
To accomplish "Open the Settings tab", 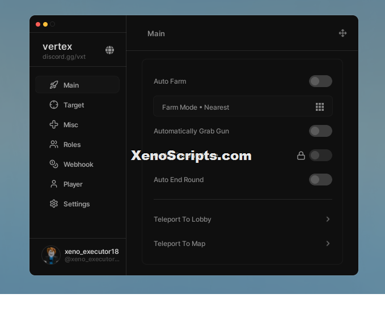I will (x=77, y=204).
